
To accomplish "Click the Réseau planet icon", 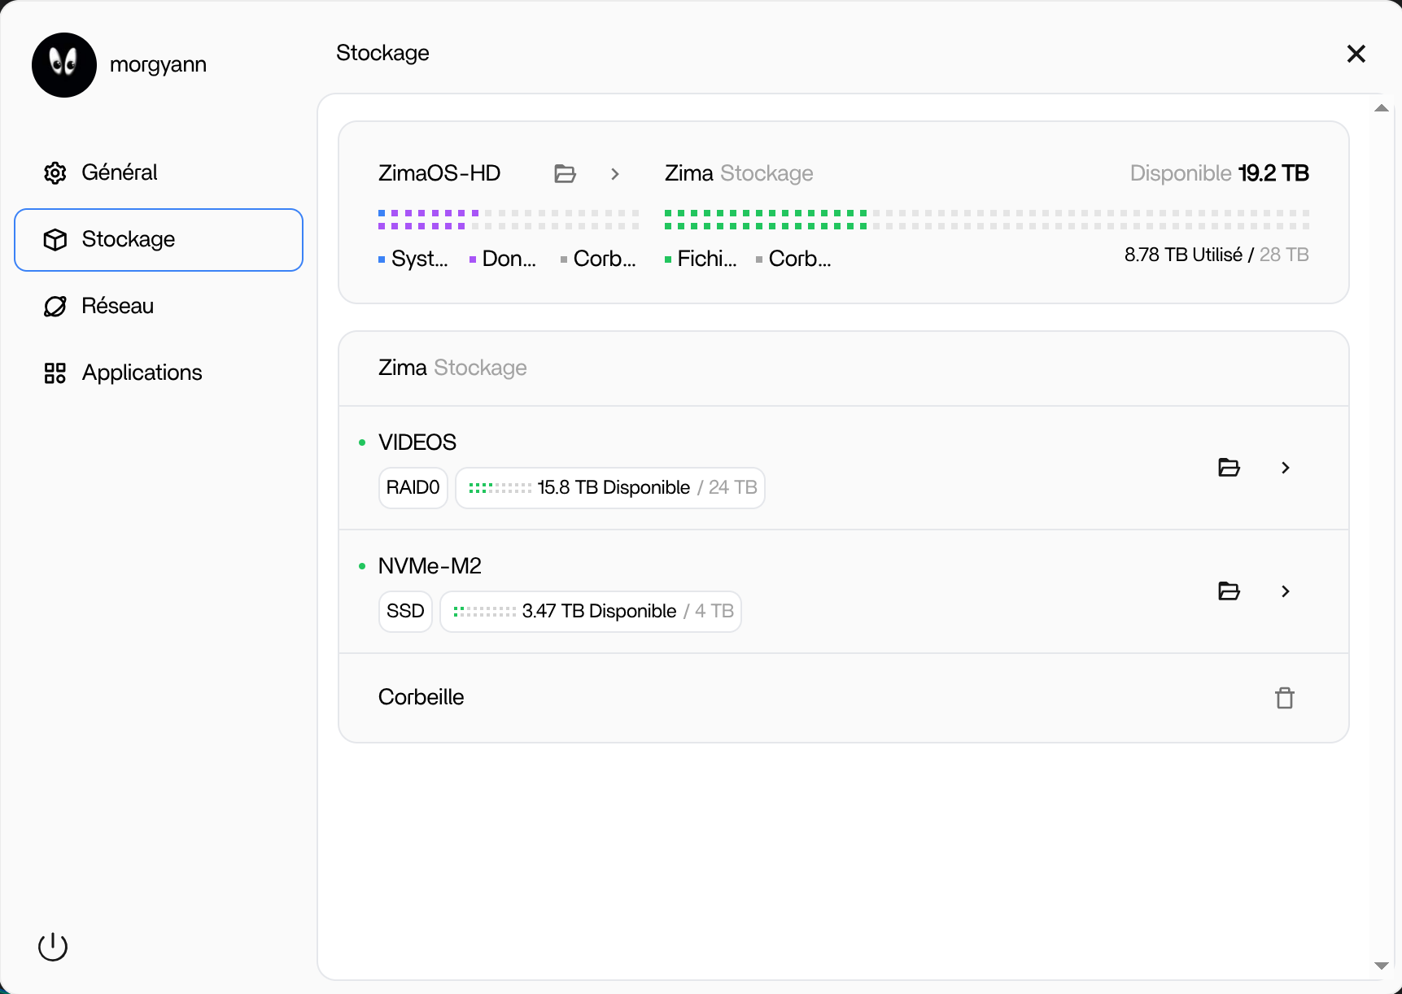I will (55, 306).
